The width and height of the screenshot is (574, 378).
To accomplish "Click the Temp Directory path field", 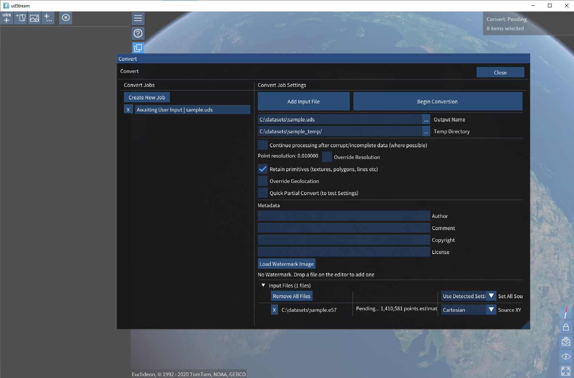I will coord(340,131).
